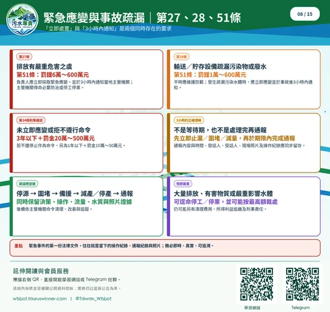Select the 3小時的正確理解 badge

pos(188,120)
